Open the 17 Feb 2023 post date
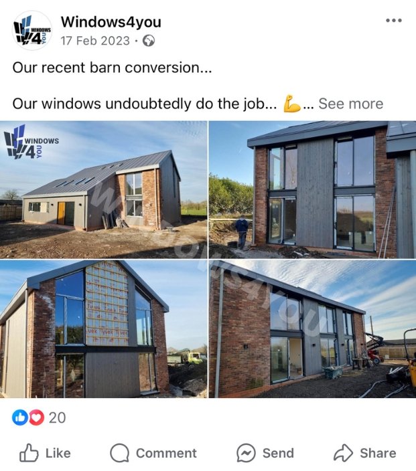 (x=95, y=41)
